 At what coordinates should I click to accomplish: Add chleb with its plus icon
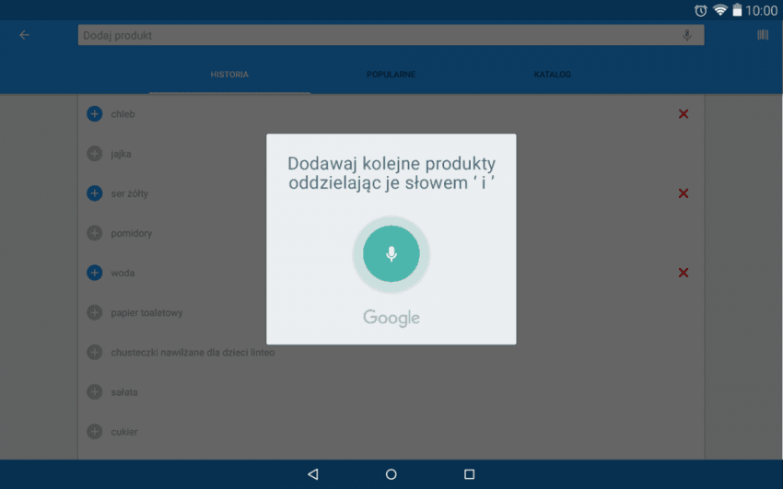pyautogui.click(x=94, y=114)
